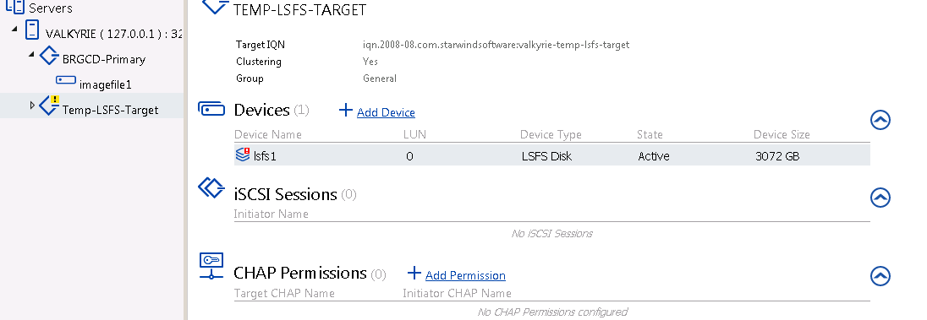
Task: Collapse the Devices section
Action: 880,120
